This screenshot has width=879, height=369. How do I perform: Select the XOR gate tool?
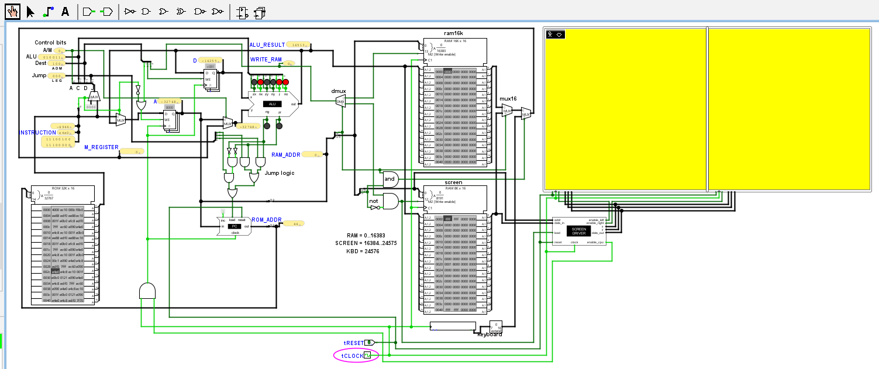click(182, 11)
